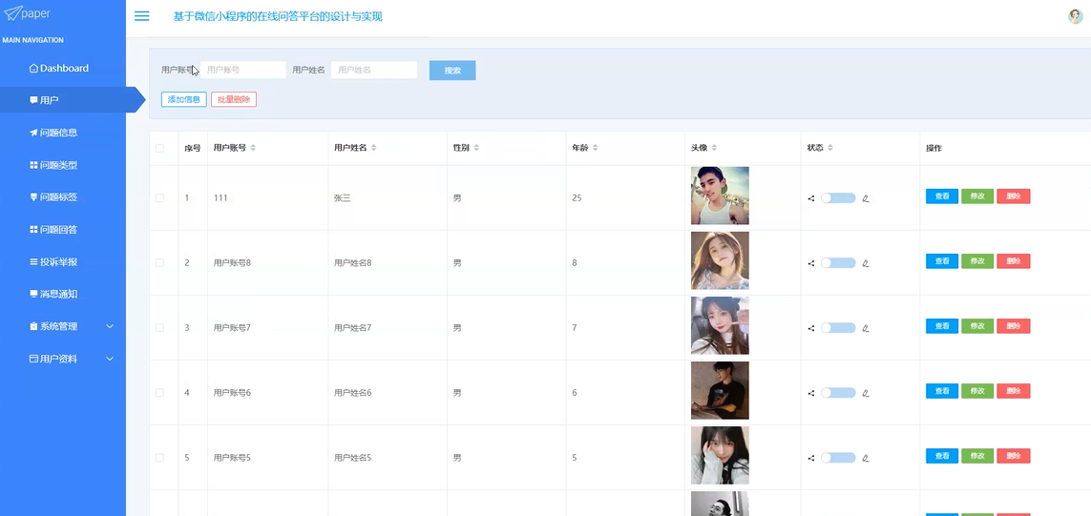Screen dimensions: 1091x516
Task: Toggle status switch for 用户姓名6
Action: click(x=838, y=393)
